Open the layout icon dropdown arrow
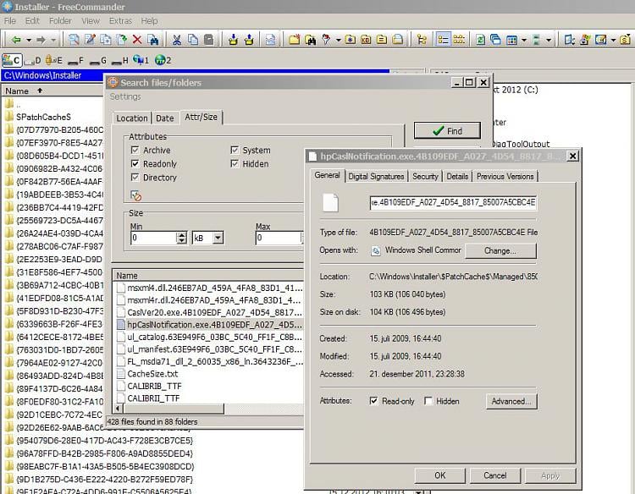The width and height of the screenshot is (635, 494). pos(523,40)
